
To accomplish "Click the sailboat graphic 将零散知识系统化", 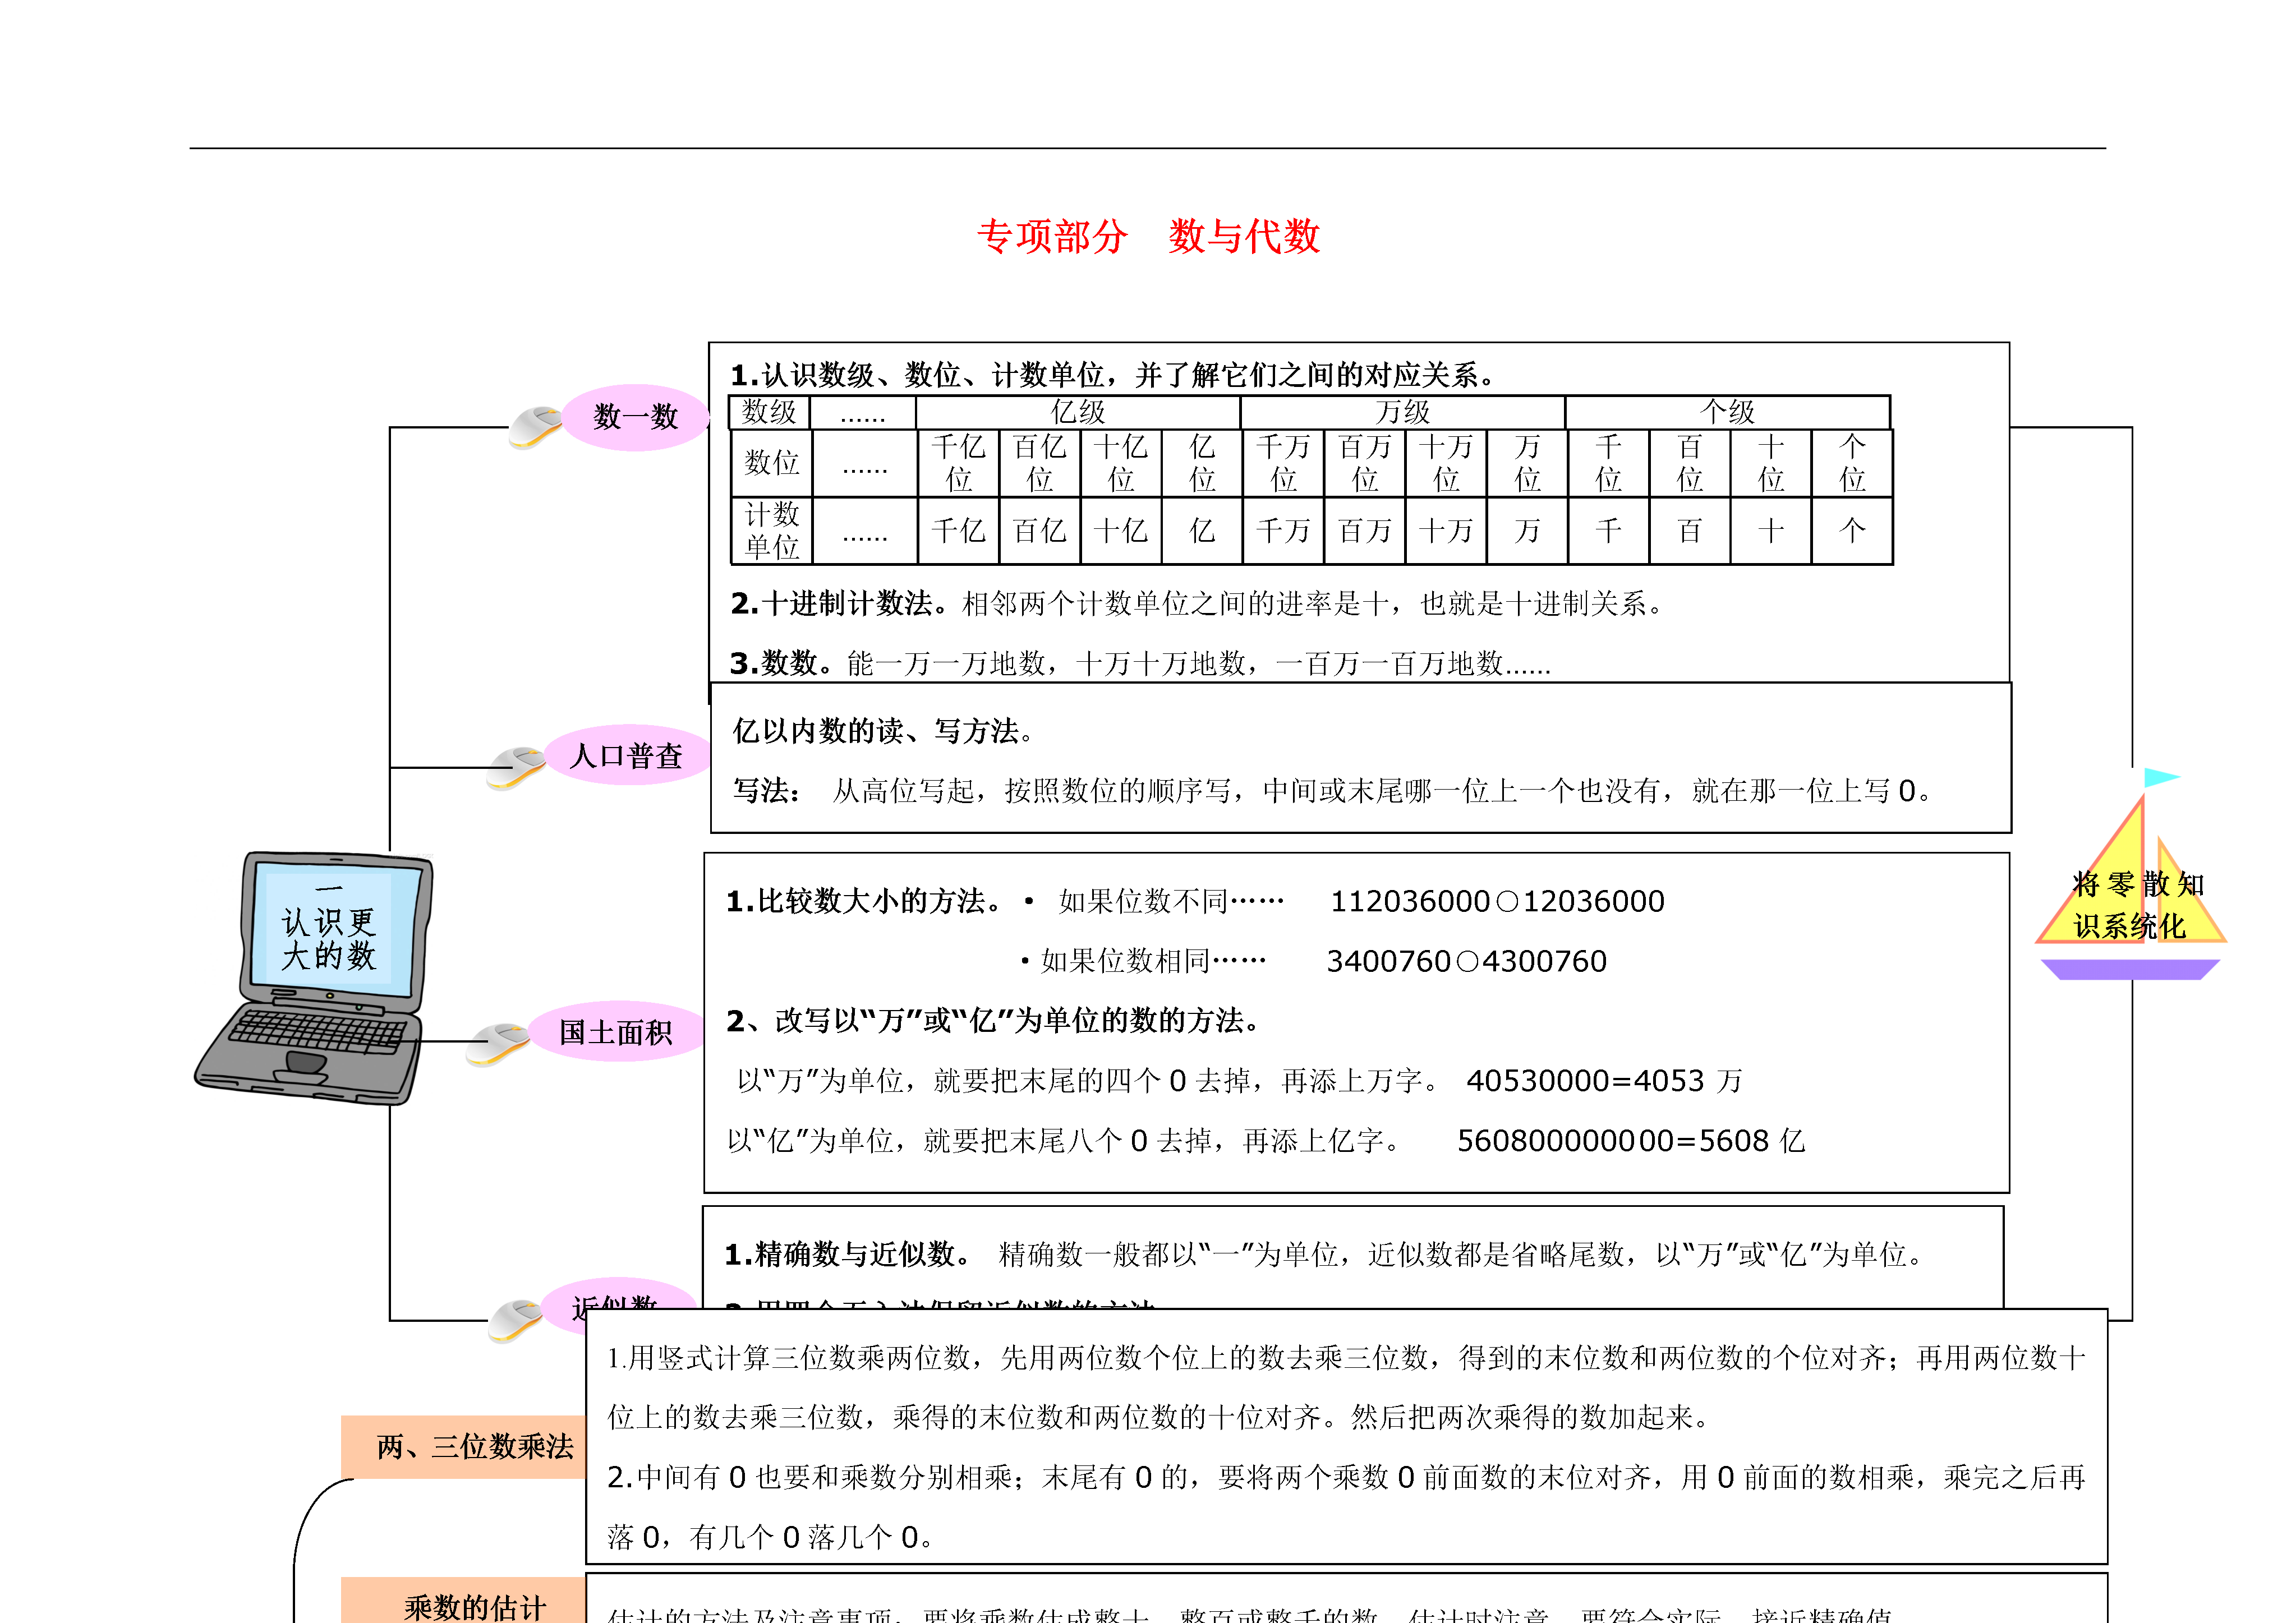I will (x=2131, y=875).
